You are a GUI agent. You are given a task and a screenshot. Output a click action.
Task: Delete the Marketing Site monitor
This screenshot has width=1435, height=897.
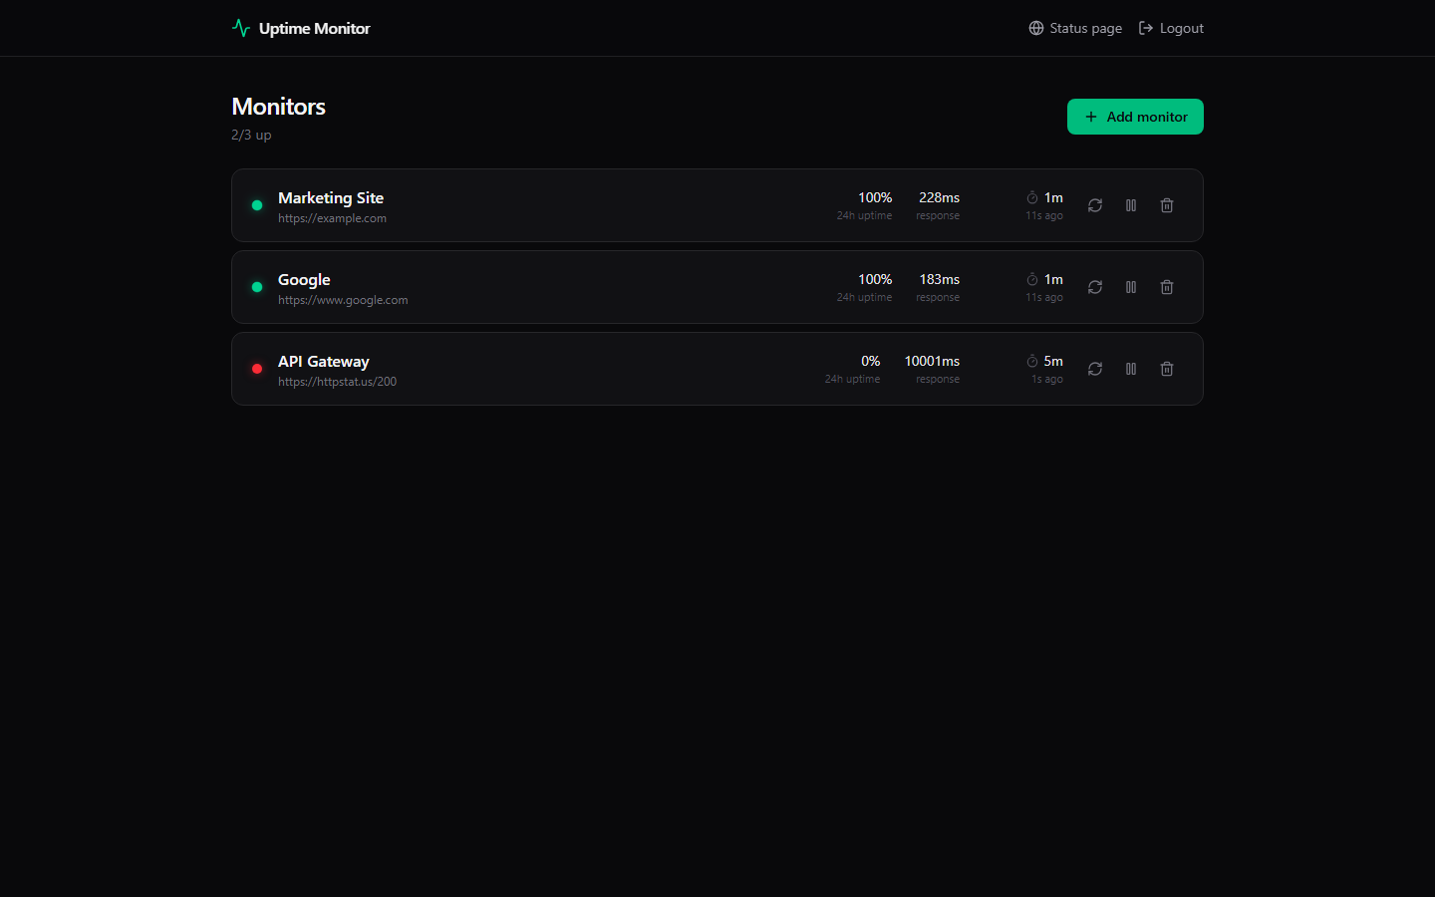pos(1167,205)
